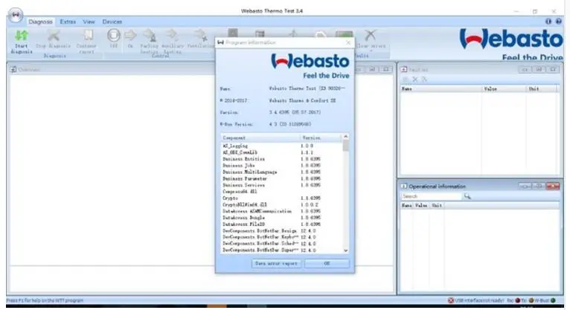Open the Diagnosis ribbon tab
The width and height of the screenshot is (570, 310).
tap(40, 22)
